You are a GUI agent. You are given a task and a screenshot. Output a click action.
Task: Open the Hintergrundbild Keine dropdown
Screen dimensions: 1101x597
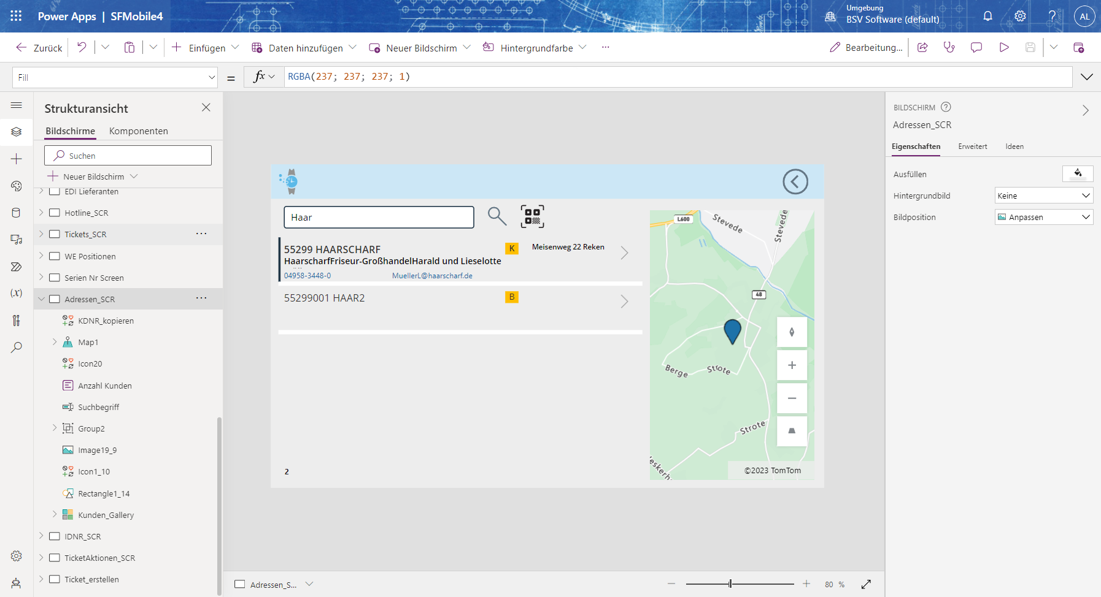tap(1044, 196)
